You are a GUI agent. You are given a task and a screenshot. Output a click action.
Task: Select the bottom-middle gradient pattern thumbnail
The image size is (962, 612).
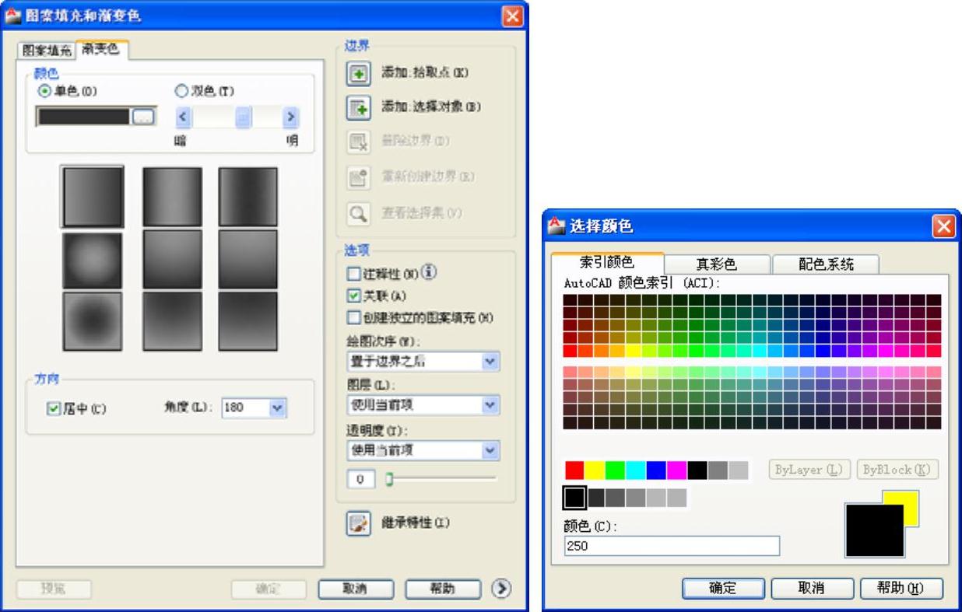tap(172, 321)
